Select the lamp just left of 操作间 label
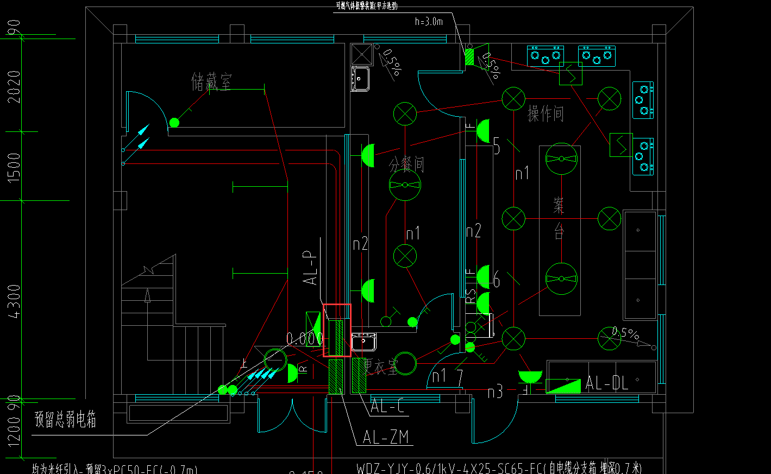Image resolution: width=771 pixels, height=474 pixels. pyautogui.click(x=513, y=99)
